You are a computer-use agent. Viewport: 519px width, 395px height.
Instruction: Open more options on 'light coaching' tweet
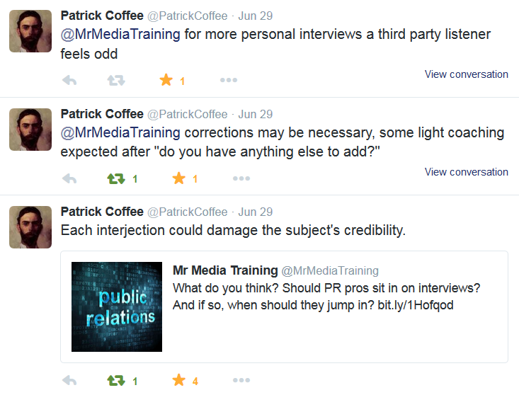241,178
